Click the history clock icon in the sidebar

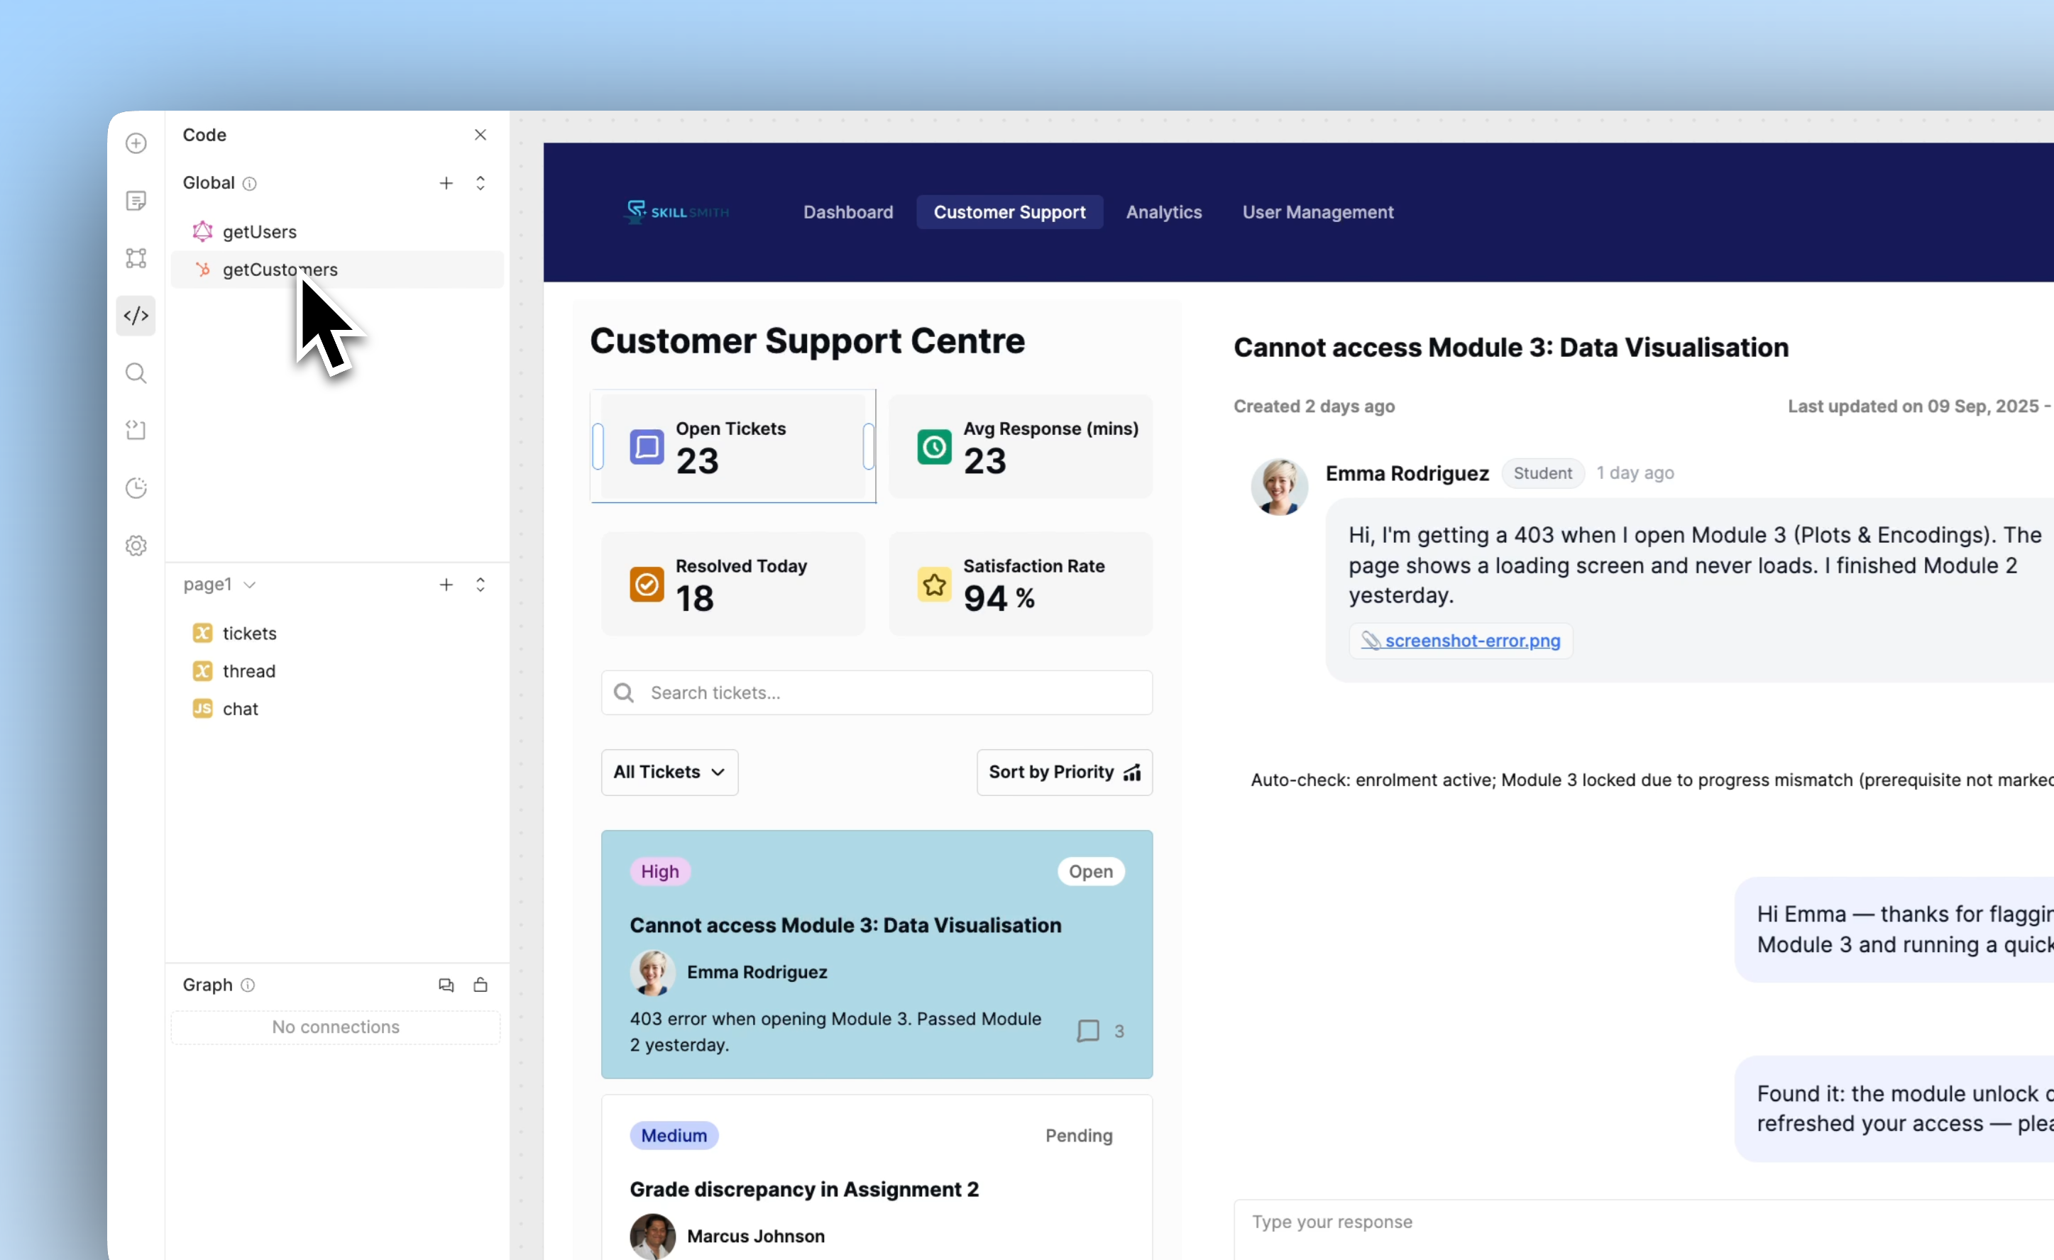coord(136,488)
